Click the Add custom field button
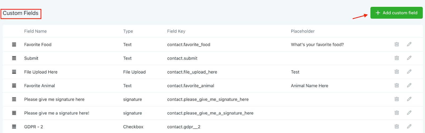 (x=396, y=13)
